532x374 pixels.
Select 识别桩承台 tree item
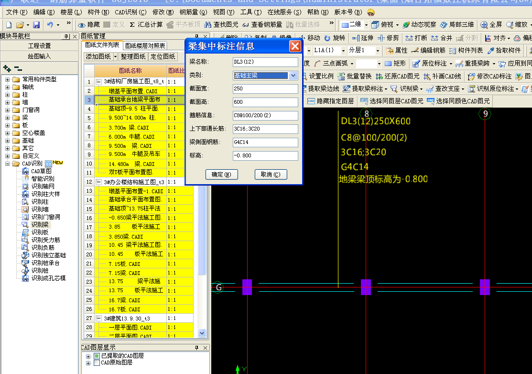[x=45, y=263]
